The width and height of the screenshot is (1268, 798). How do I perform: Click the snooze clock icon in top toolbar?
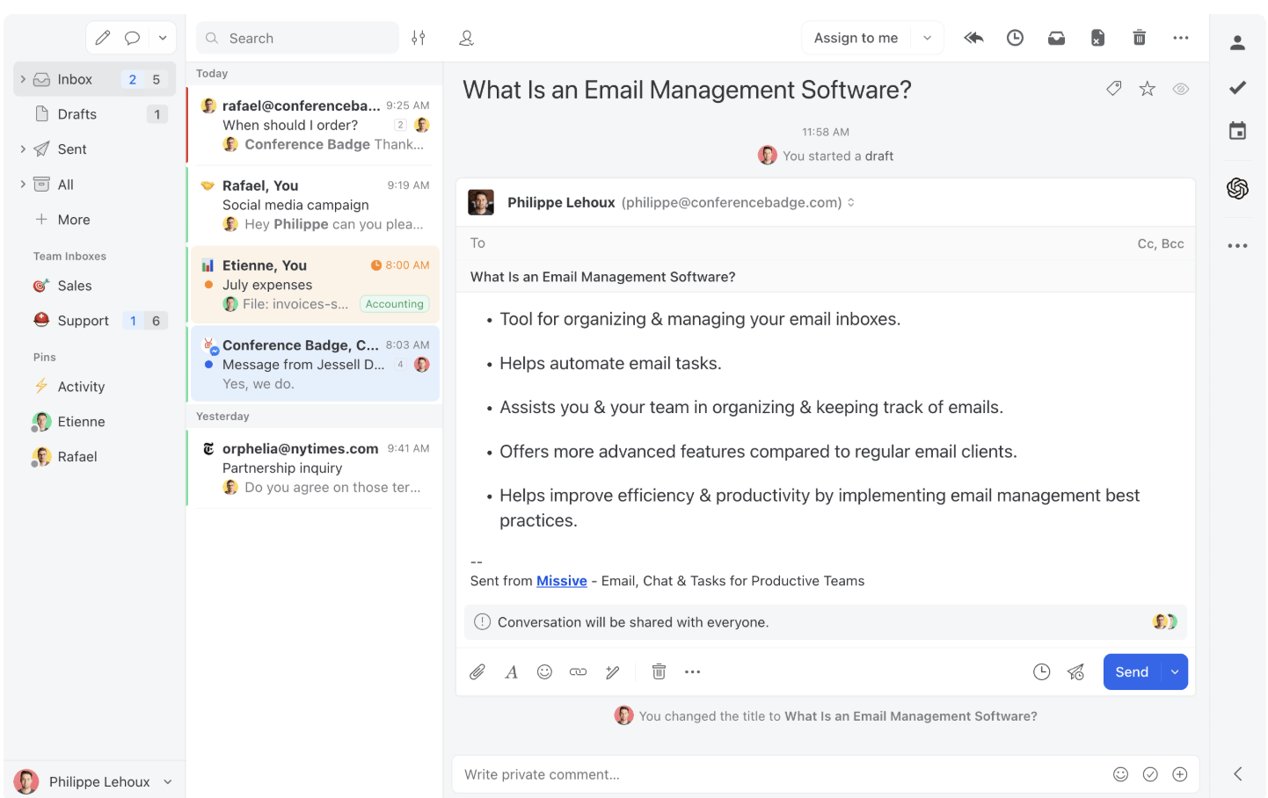pos(1015,38)
